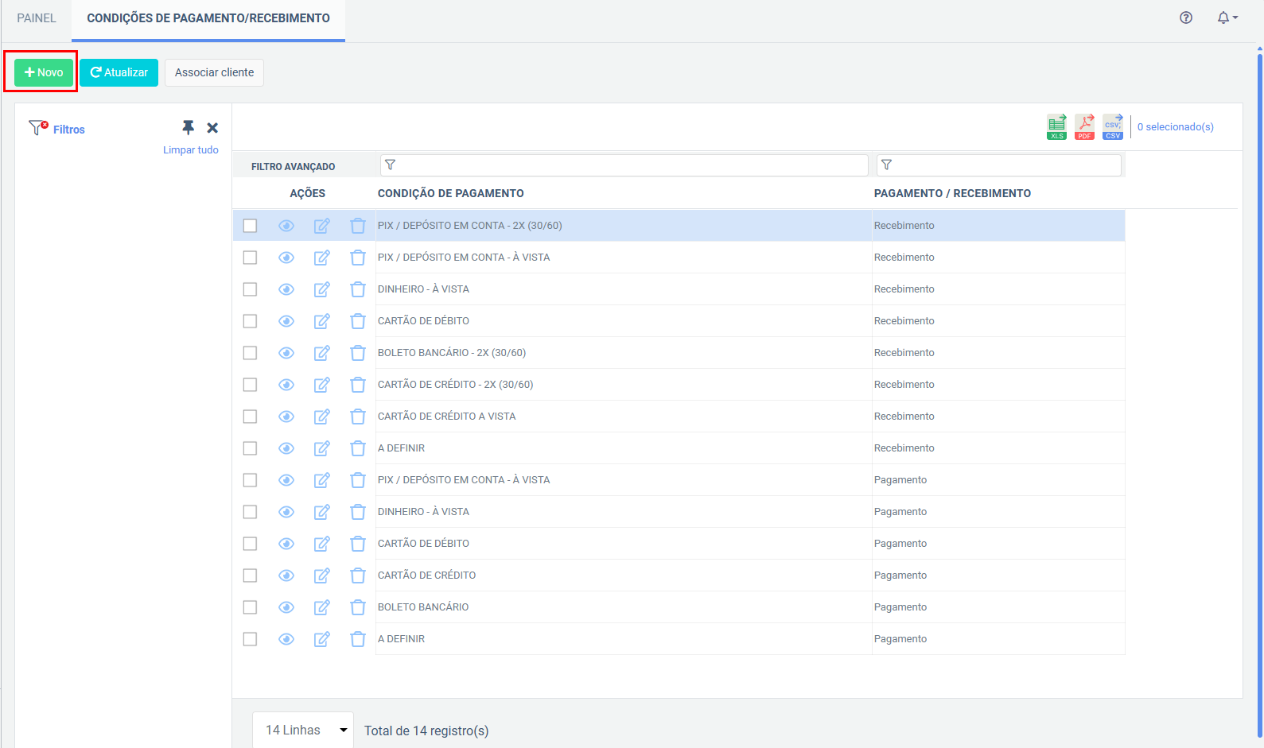Open the 14 Linhas rows-per-page dropdown
This screenshot has width=1264, height=748.
tap(303, 730)
